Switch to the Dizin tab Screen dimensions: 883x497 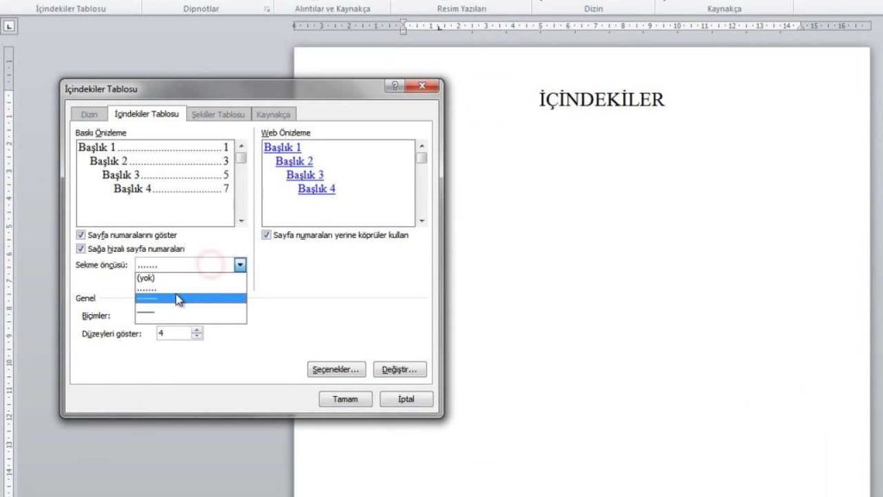89,115
